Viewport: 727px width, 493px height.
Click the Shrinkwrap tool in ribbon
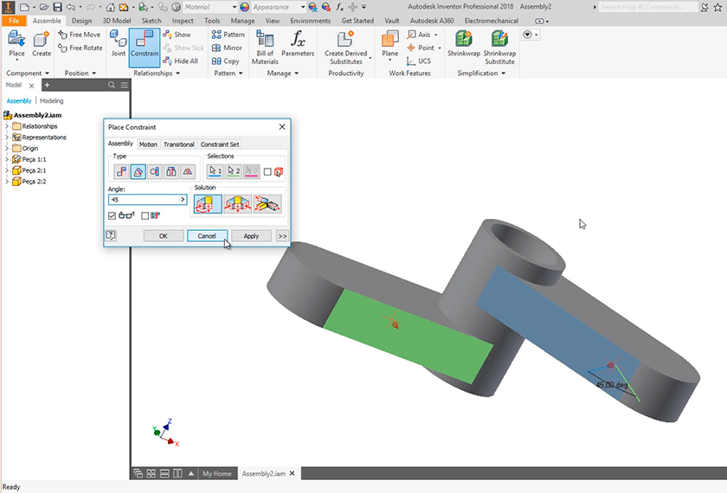pyautogui.click(x=463, y=48)
